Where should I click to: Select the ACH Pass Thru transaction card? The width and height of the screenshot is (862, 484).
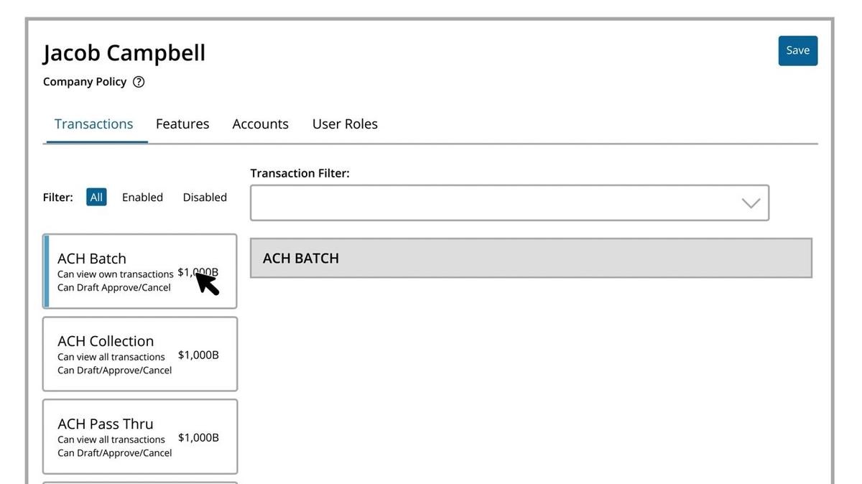pyautogui.click(x=139, y=437)
